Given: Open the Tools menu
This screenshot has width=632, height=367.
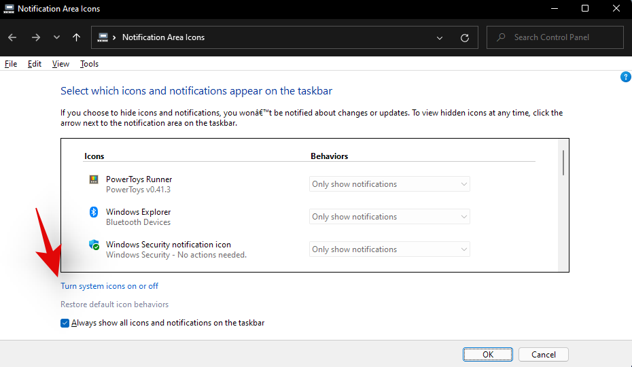Looking at the screenshot, I should point(89,64).
